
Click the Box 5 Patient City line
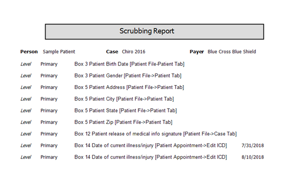coord(124,99)
